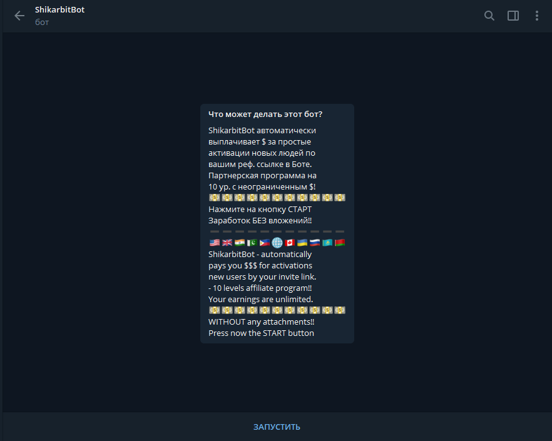
Task: Click the United Kingdom flag emoji
Action: [x=227, y=243]
